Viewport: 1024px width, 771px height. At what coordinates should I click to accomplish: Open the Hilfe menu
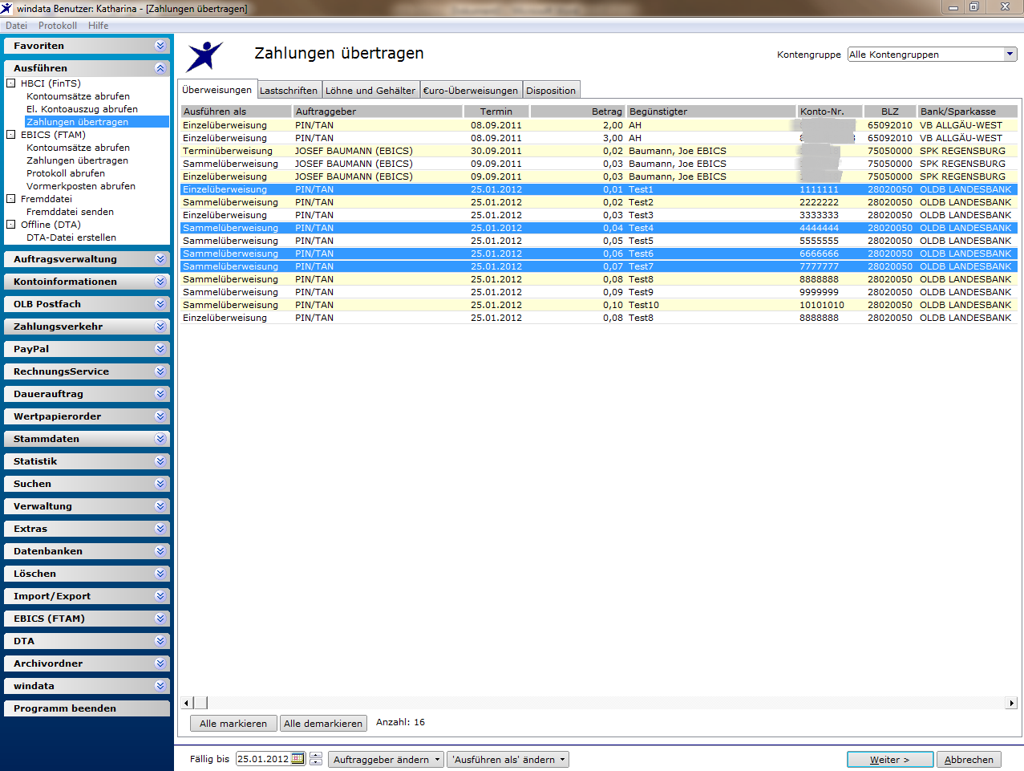tap(99, 26)
